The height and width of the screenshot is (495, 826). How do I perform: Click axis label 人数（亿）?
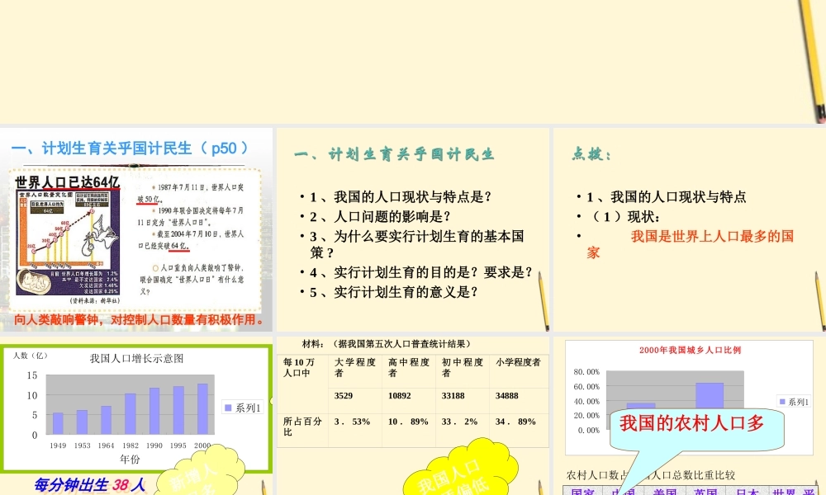30,356
